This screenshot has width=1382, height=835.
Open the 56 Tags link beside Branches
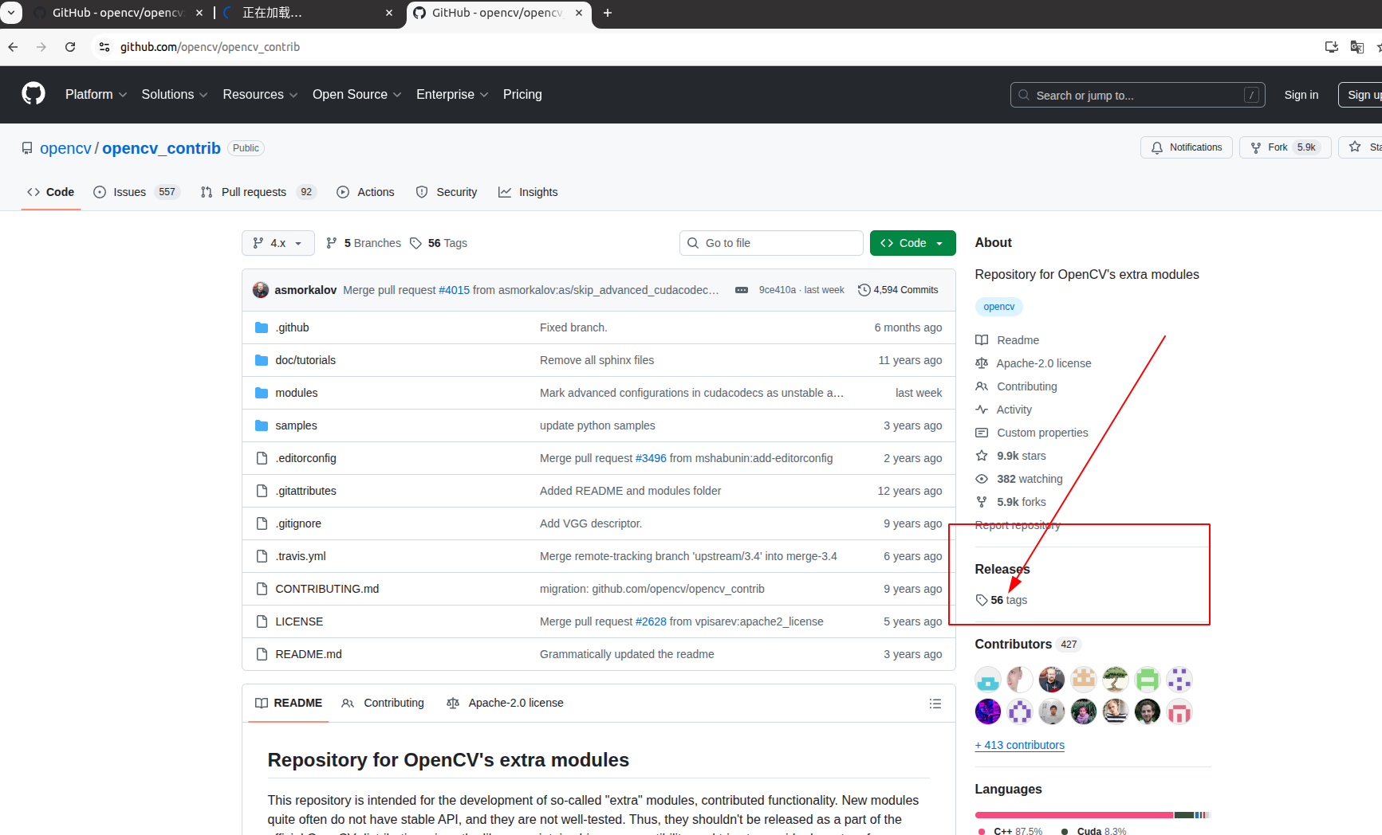click(x=439, y=243)
